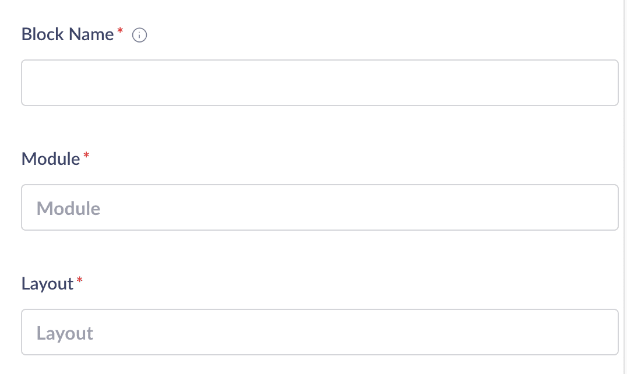Focus the empty Block Name text field
Viewport: 627px width, 374px height.
[x=319, y=83]
